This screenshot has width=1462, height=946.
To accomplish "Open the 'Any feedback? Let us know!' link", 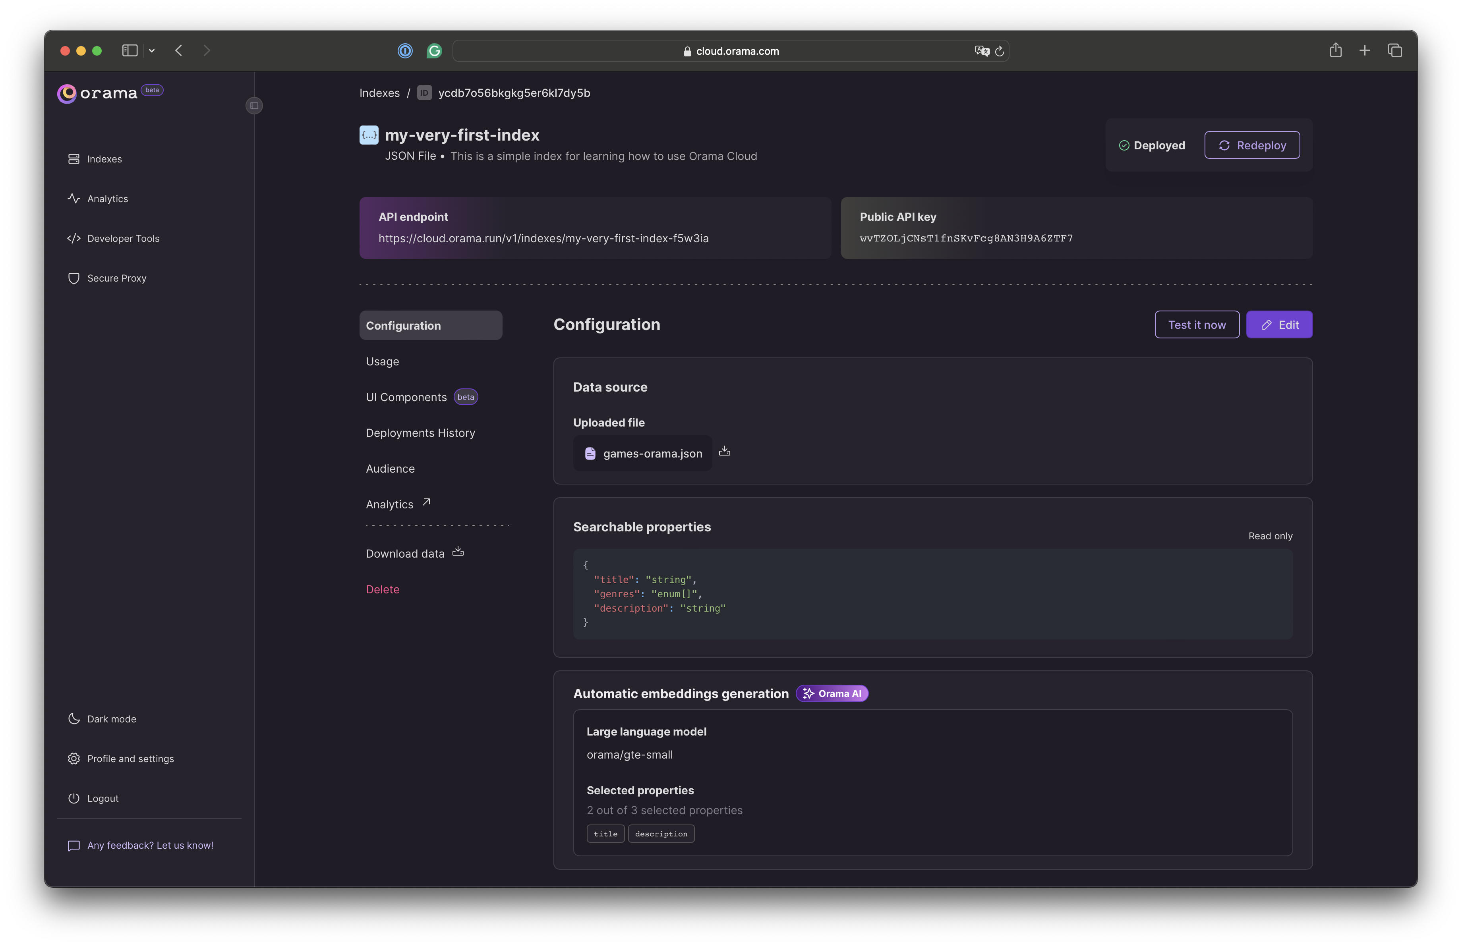I will coord(141,845).
